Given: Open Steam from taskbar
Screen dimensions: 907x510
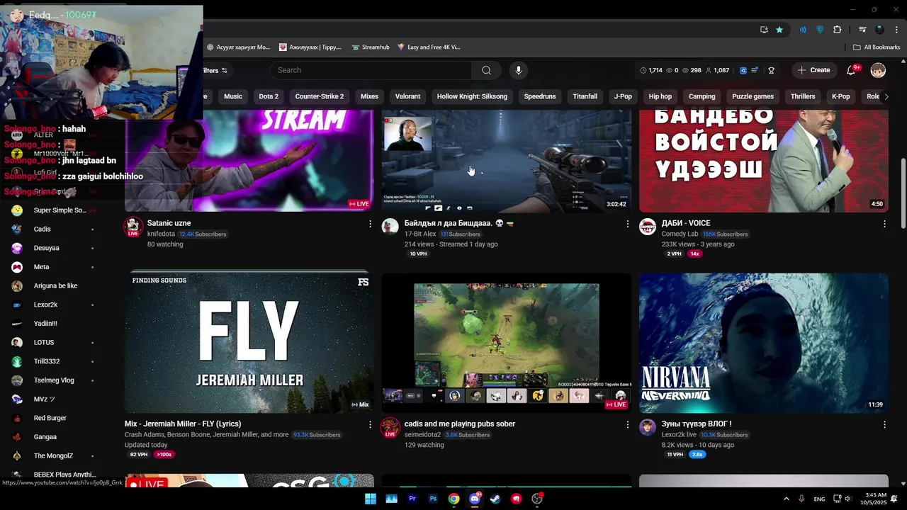Looking at the screenshot, I should [495, 499].
